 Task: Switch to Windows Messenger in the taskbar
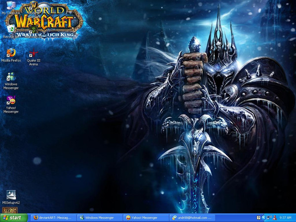[100, 218]
